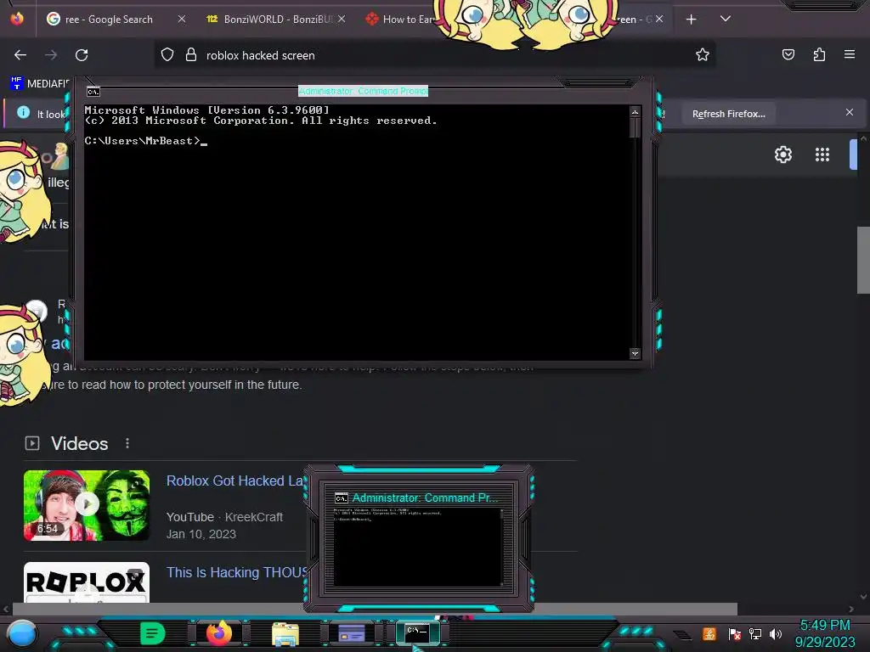
Task: Click the Java update tray icon
Action: pyautogui.click(x=709, y=633)
